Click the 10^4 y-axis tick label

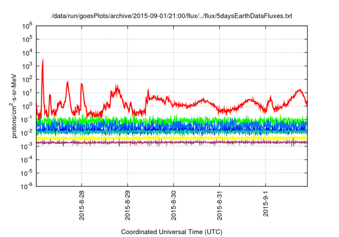27,52
